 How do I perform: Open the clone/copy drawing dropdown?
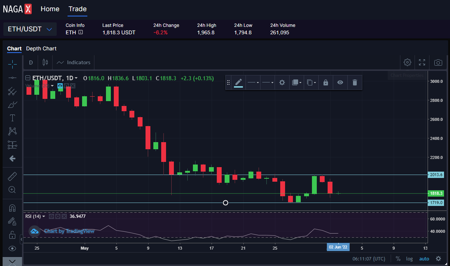tap(311, 82)
